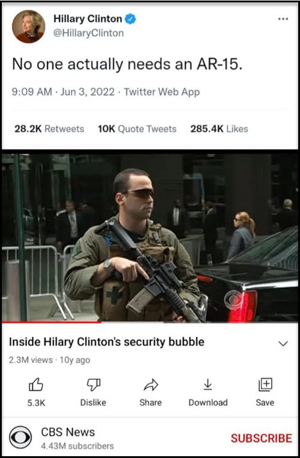Expand the video description chevron
Screen dimensions: 300x458
point(283,343)
